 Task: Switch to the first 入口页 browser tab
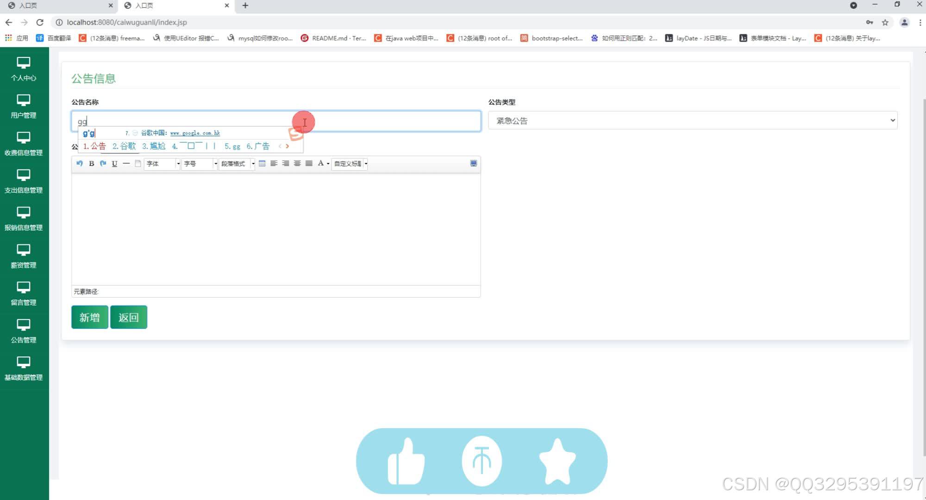[59, 6]
